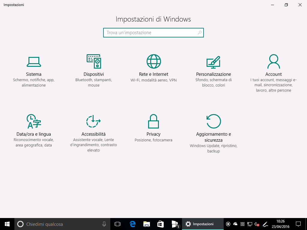Image resolution: width=307 pixels, height=230 pixels.
Task: Open the touch keyboard tray icon
Action: [x=242, y=224]
